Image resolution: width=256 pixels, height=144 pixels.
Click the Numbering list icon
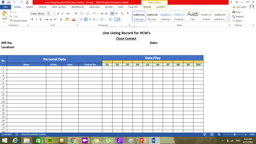[x=88, y=14]
